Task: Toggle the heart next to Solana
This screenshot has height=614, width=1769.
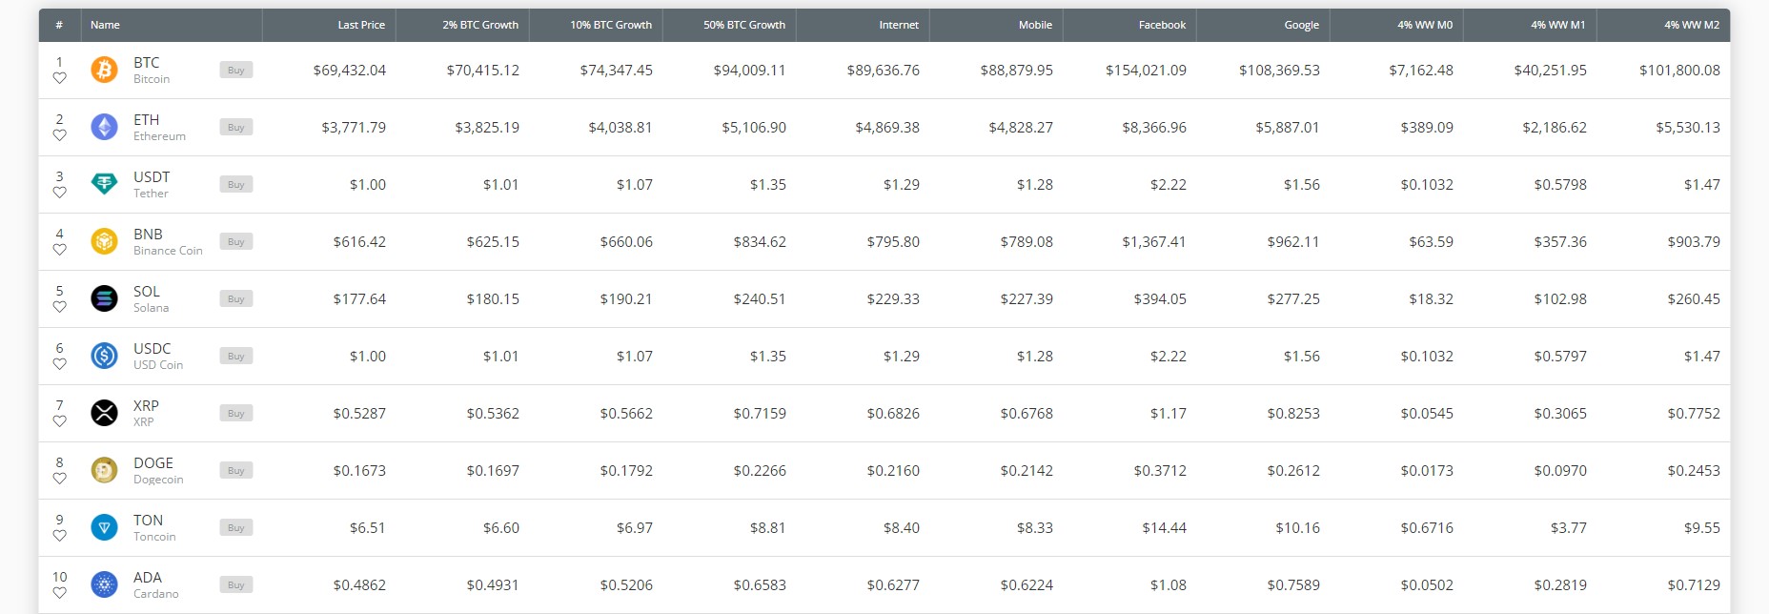Action: pyautogui.click(x=60, y=306)
